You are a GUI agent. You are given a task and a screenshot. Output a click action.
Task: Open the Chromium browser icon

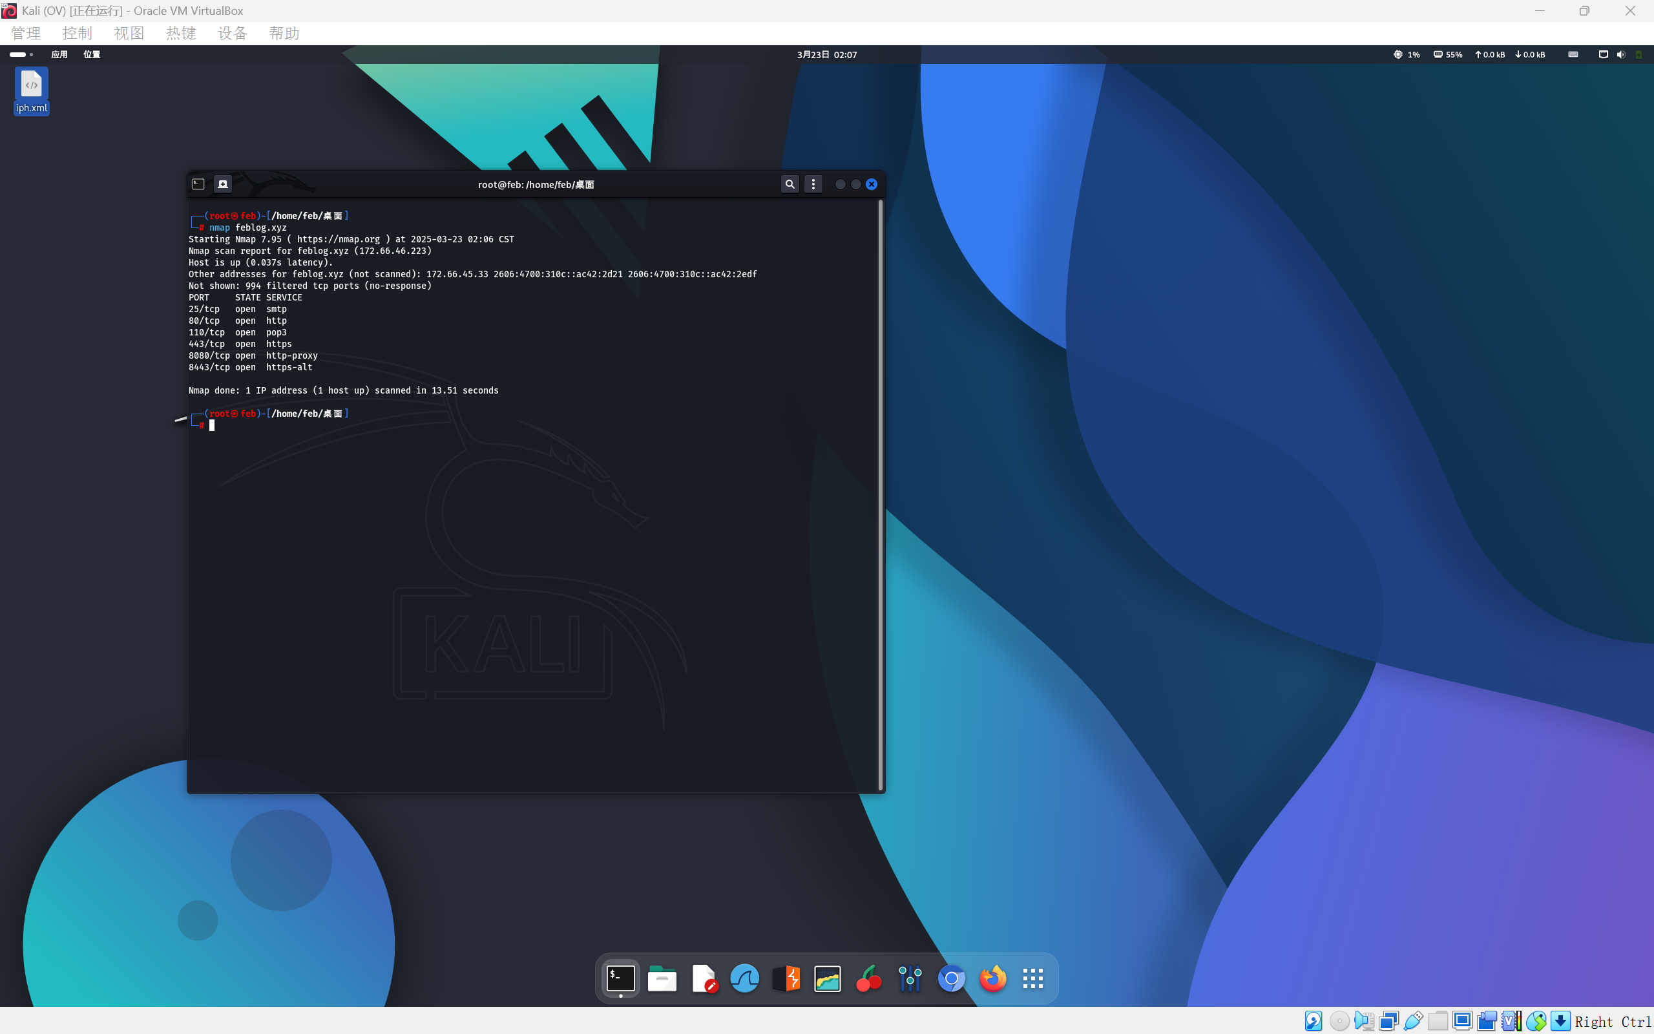click(x=952, y=978)
